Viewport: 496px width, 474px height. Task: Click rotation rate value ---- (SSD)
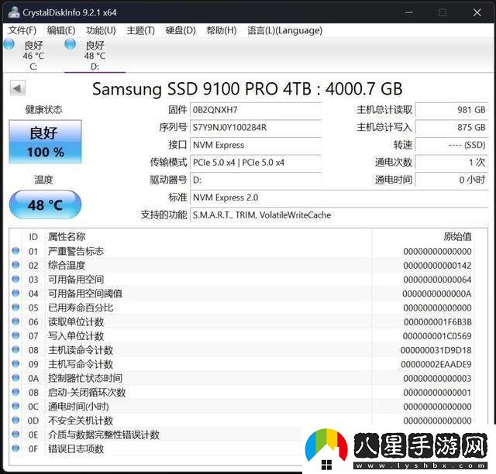(452, 145)
